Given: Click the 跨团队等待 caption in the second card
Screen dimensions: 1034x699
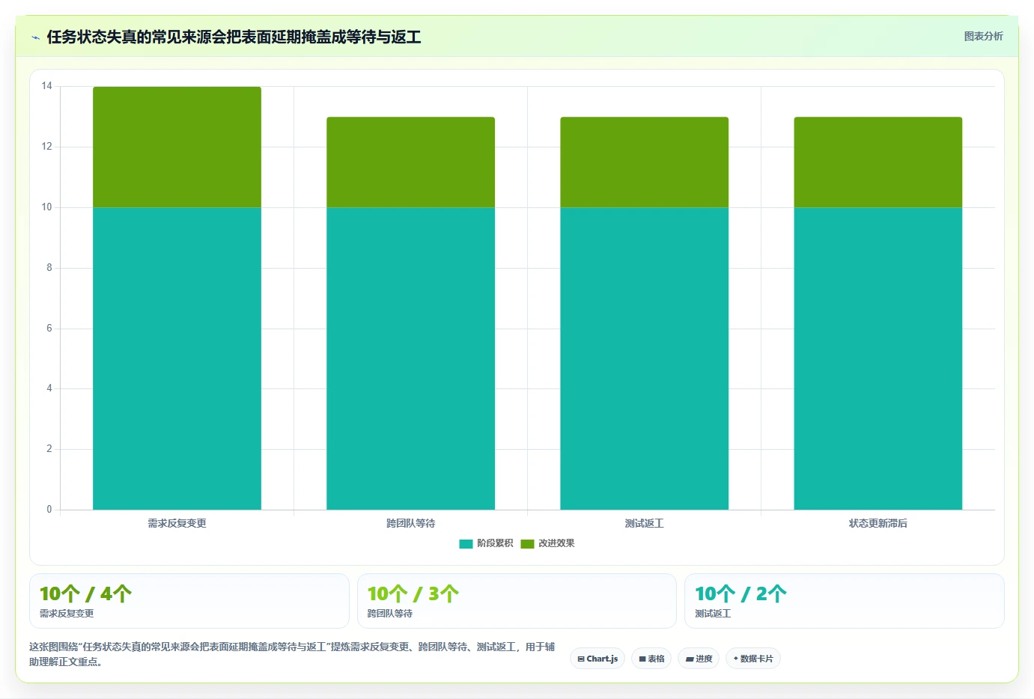Looking at the screenshot, I should point(390,613).
